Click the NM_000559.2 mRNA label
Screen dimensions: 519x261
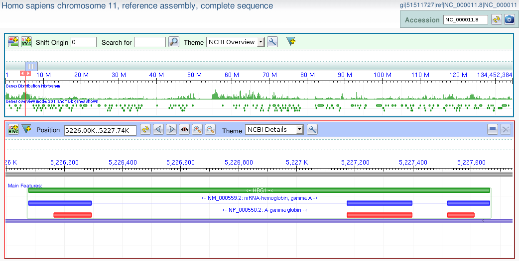point(259,198)
